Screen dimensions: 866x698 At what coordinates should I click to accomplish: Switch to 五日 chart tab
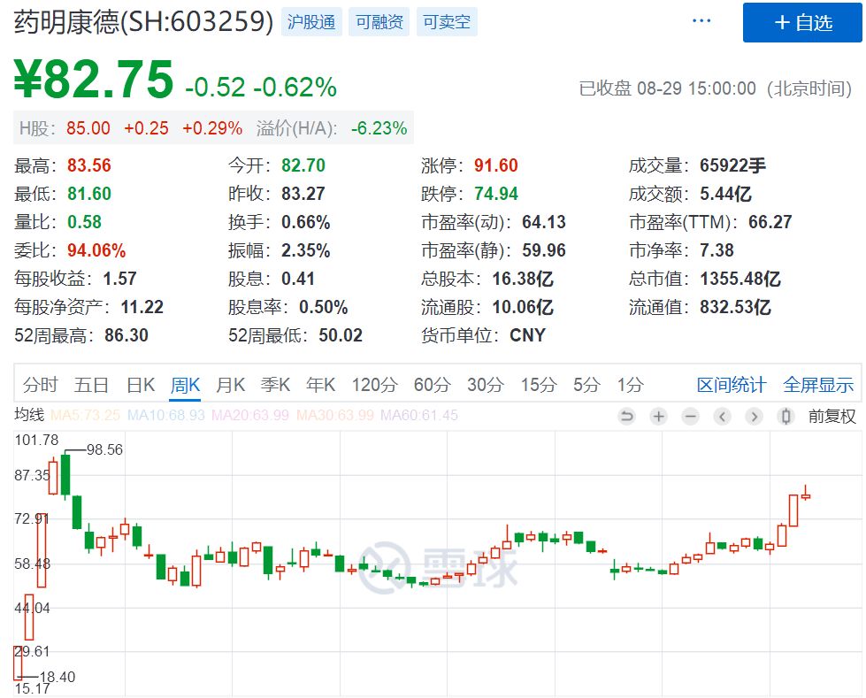pos(91,384)
